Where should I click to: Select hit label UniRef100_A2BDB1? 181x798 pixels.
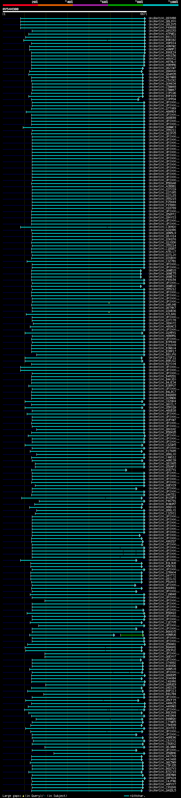click(x=162, y=187)
